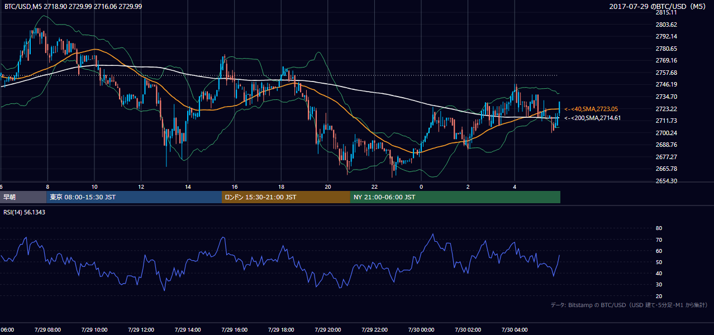
Task: Click price axis label 2757.68
Action: (x=666, y=73)
